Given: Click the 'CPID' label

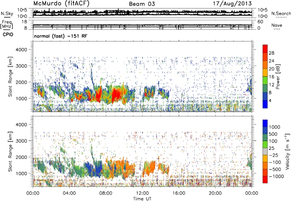Looking at the screenshot, I should click(8, 34).
